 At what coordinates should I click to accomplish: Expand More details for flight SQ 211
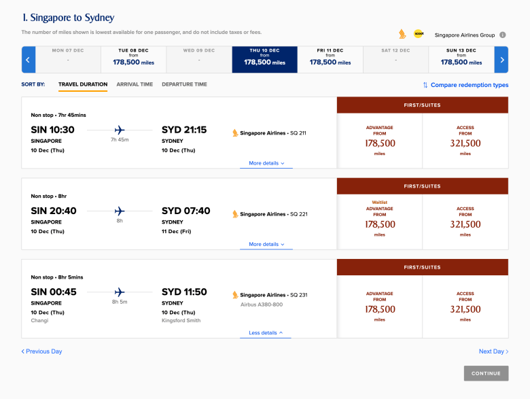click(x=266, y=164)
